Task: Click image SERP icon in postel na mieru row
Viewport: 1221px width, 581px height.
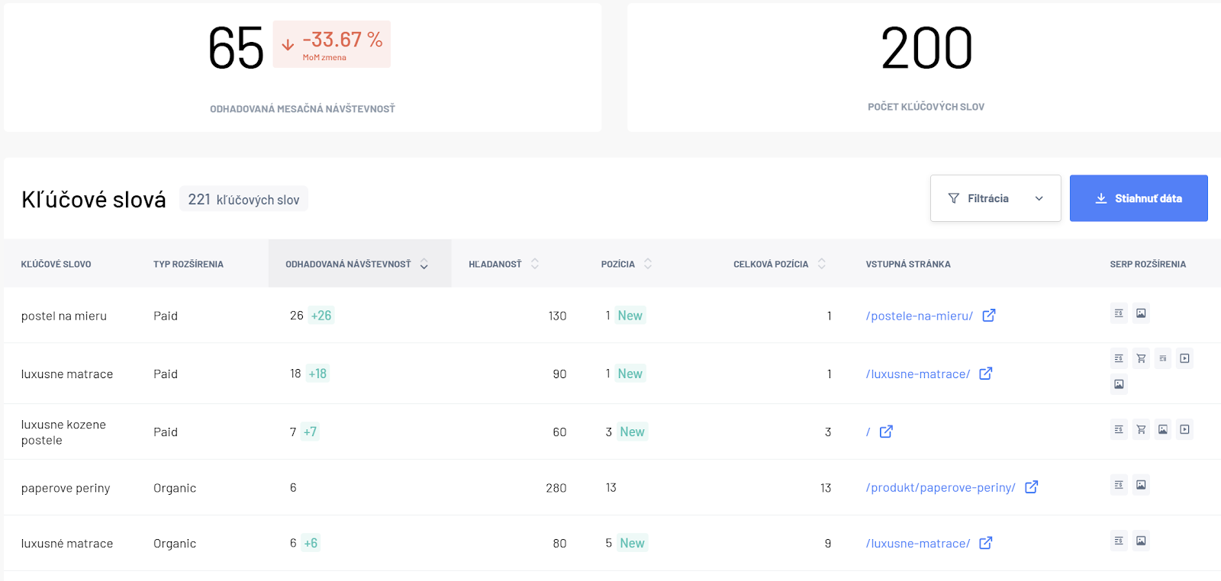Action: click(x=1141, y=313)
